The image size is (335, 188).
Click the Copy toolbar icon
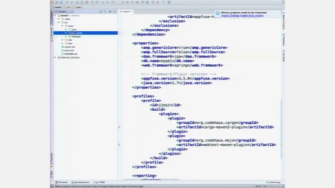tap(82, 2)
